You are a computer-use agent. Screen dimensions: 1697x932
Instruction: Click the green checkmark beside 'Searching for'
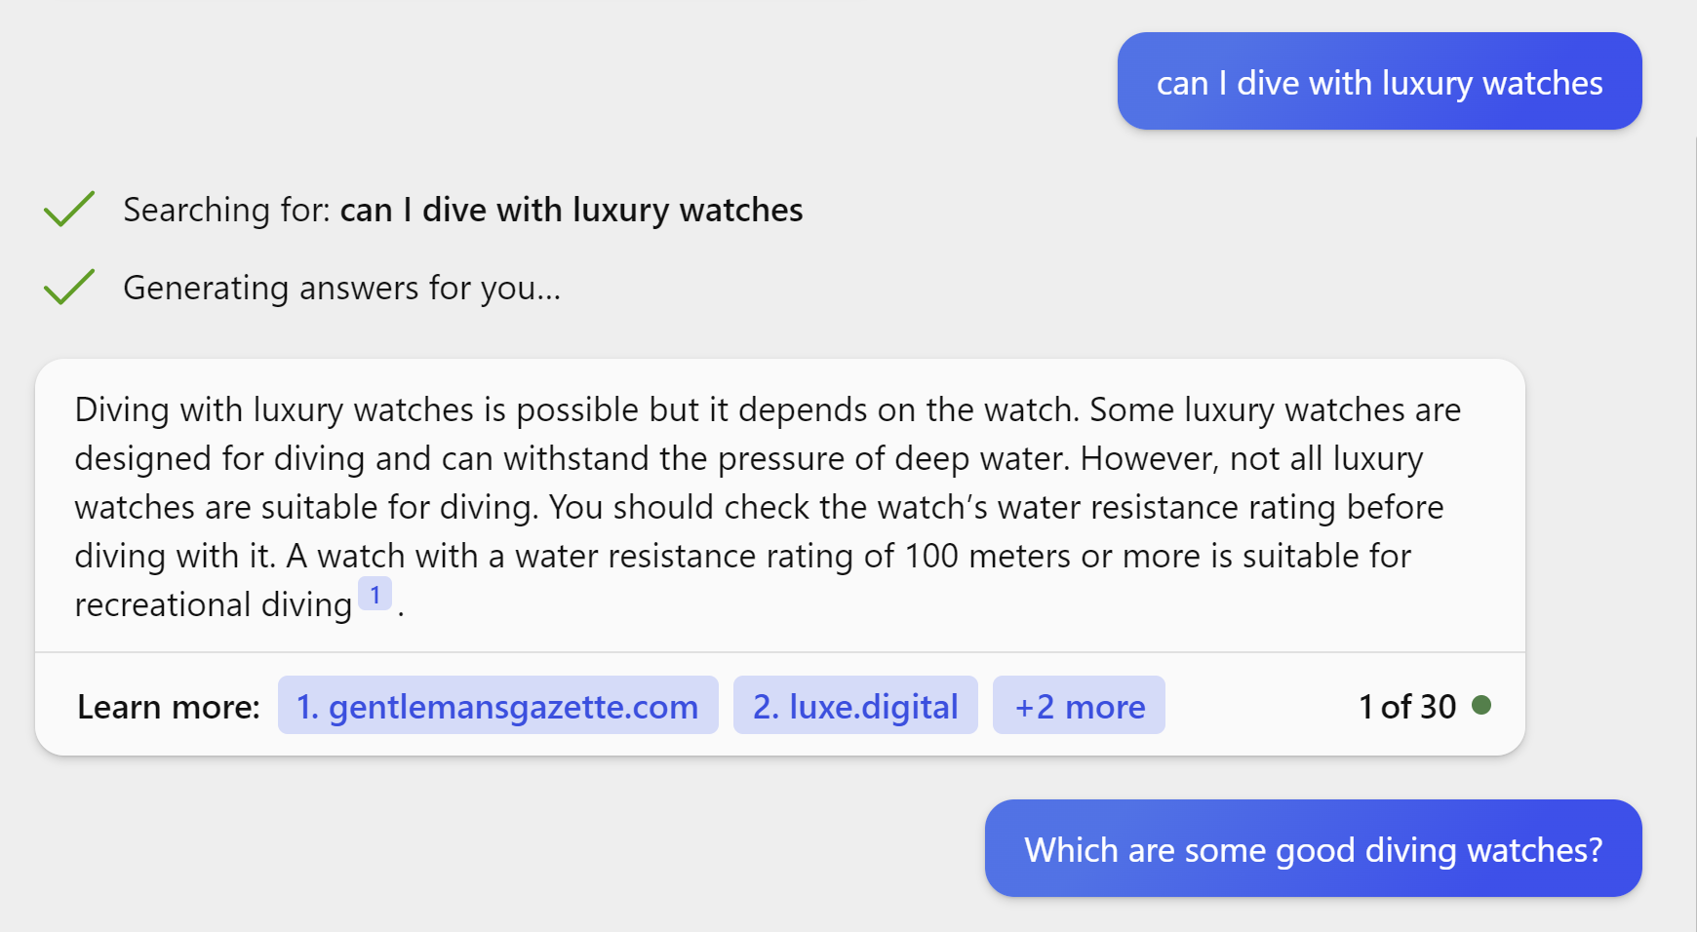(x=66, y=209)
